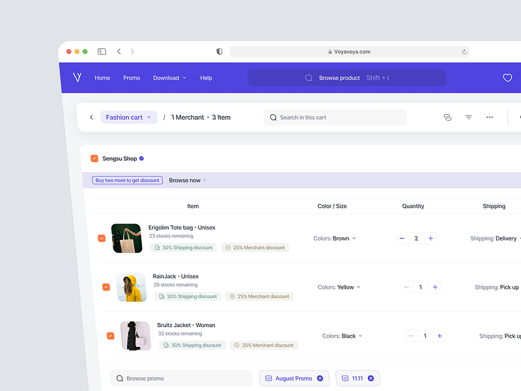This screenshot has height=391, width=521.
Task: Open the three-dots more options menu
Action: point(490,117)
